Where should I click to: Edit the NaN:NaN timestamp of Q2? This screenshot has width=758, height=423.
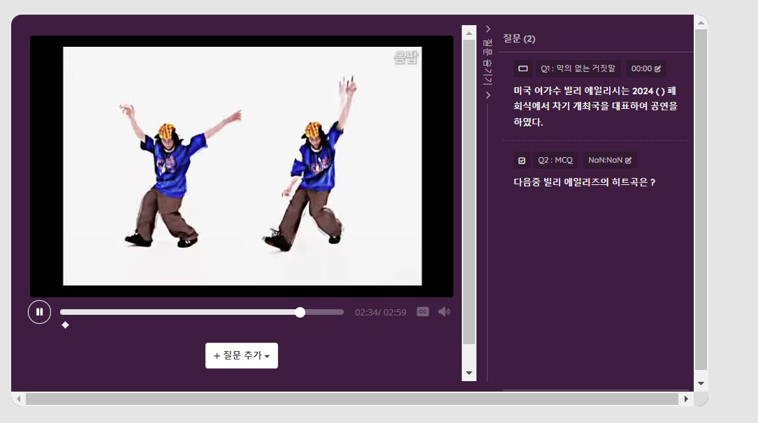click(x=610, y=161)
